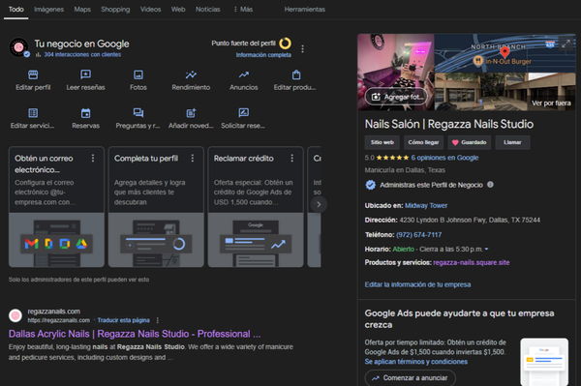Viewport: 581px width, 386px height.
Task: Open business profile options three-dot menu
Action: point(302,48)
